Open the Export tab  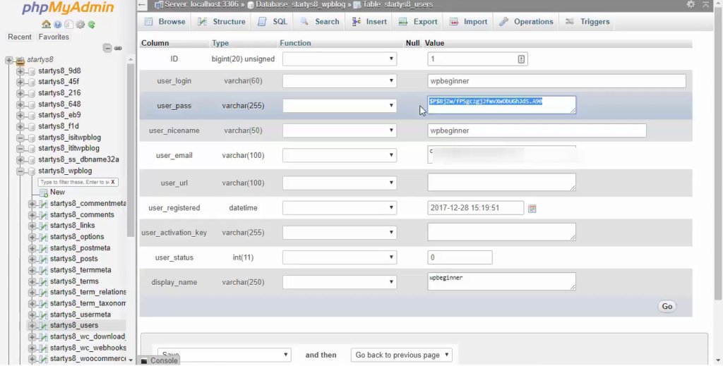click(419, 22)
